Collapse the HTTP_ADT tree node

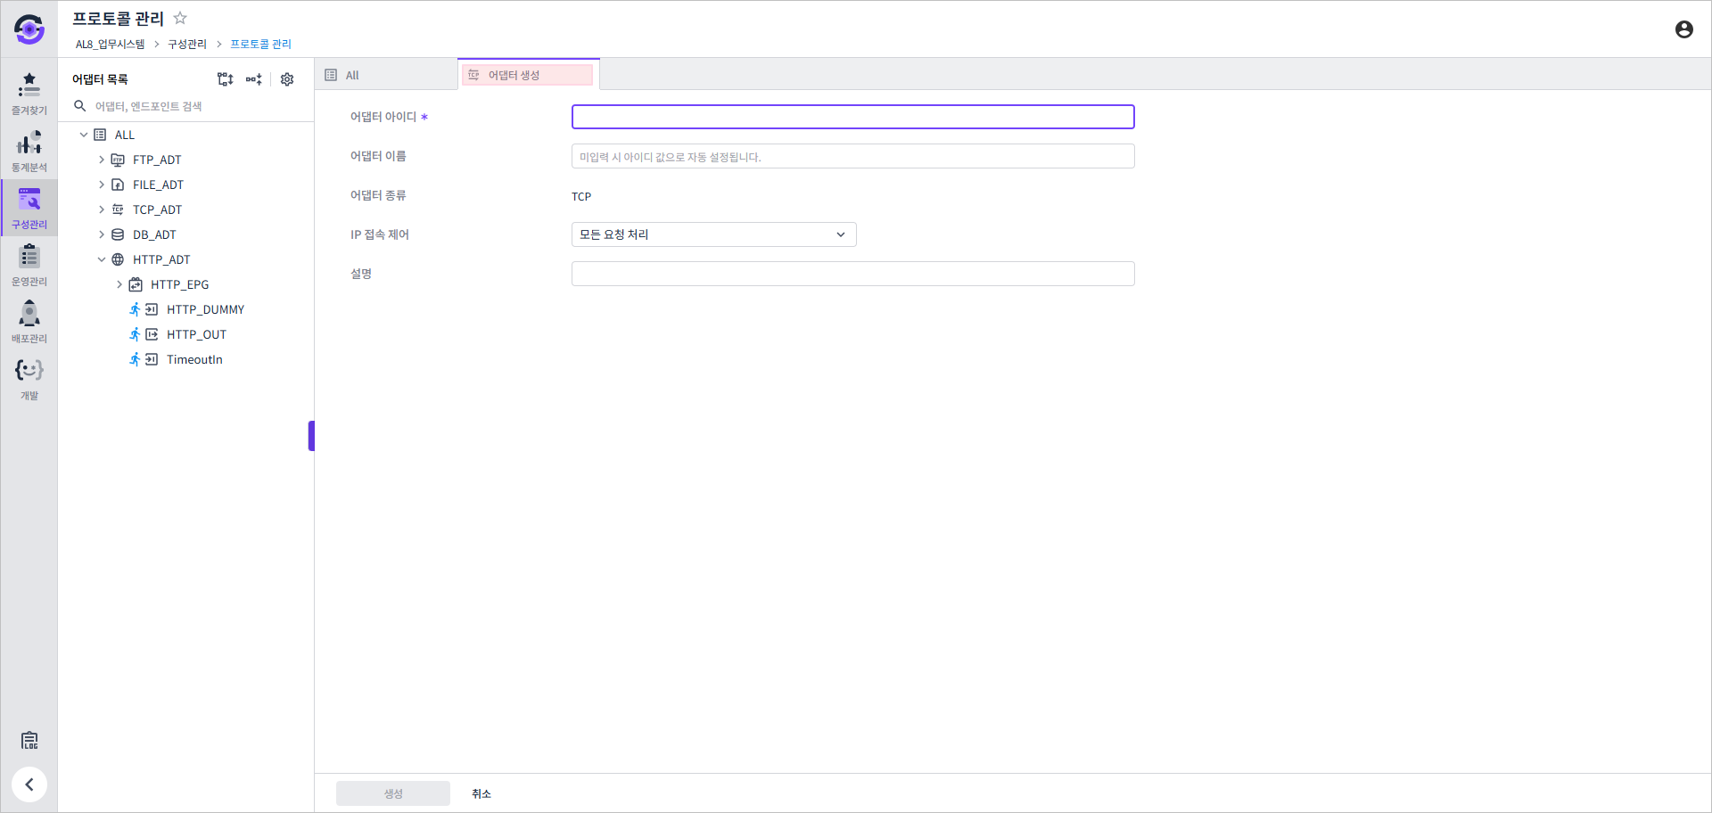click(x=102, y=259)
